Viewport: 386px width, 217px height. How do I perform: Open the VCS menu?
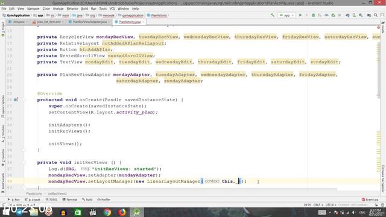[x=112, y=8]
